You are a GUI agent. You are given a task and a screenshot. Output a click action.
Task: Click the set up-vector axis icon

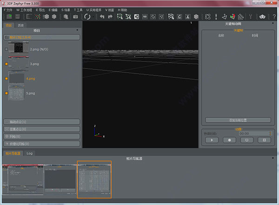(224, 17)
